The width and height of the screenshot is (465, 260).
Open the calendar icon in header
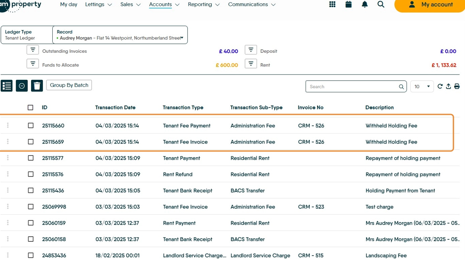tap(348, 5)
